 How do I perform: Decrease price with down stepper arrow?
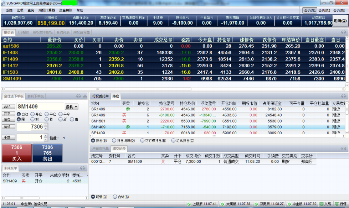[46, 129]
